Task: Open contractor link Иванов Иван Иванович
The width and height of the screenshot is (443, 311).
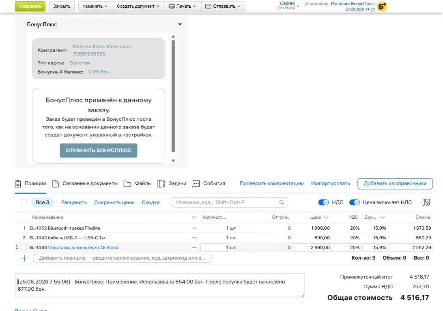Action: point(102,47)
